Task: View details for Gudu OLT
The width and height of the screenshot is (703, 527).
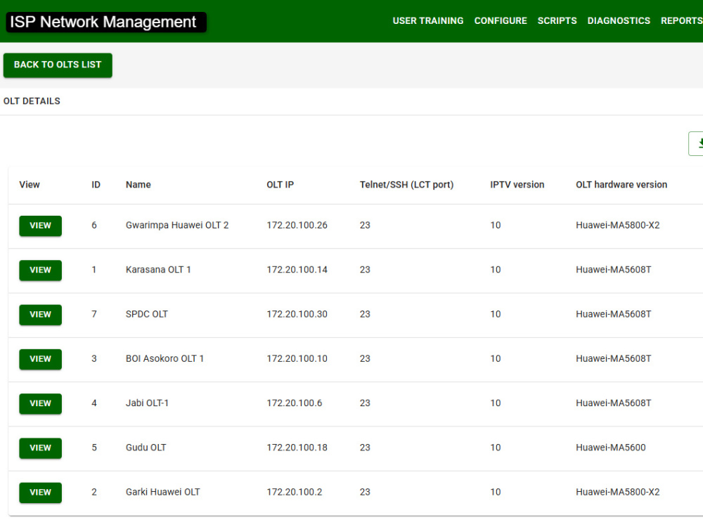Action: coord(40,448)
